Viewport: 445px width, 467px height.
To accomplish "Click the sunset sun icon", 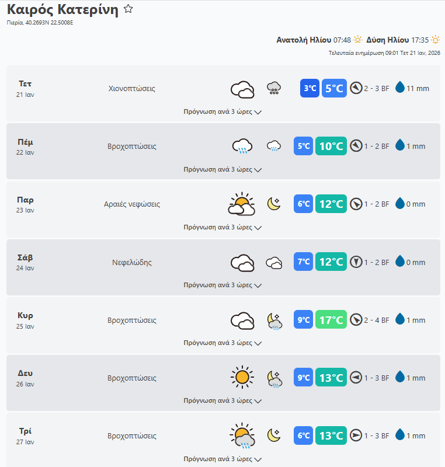I will (435, 40).
